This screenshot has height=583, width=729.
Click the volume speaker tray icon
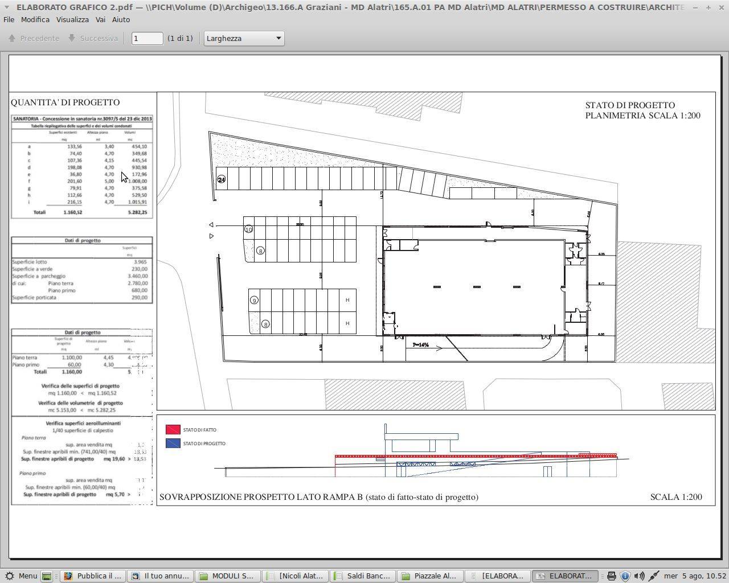click(x=639, y=576)
